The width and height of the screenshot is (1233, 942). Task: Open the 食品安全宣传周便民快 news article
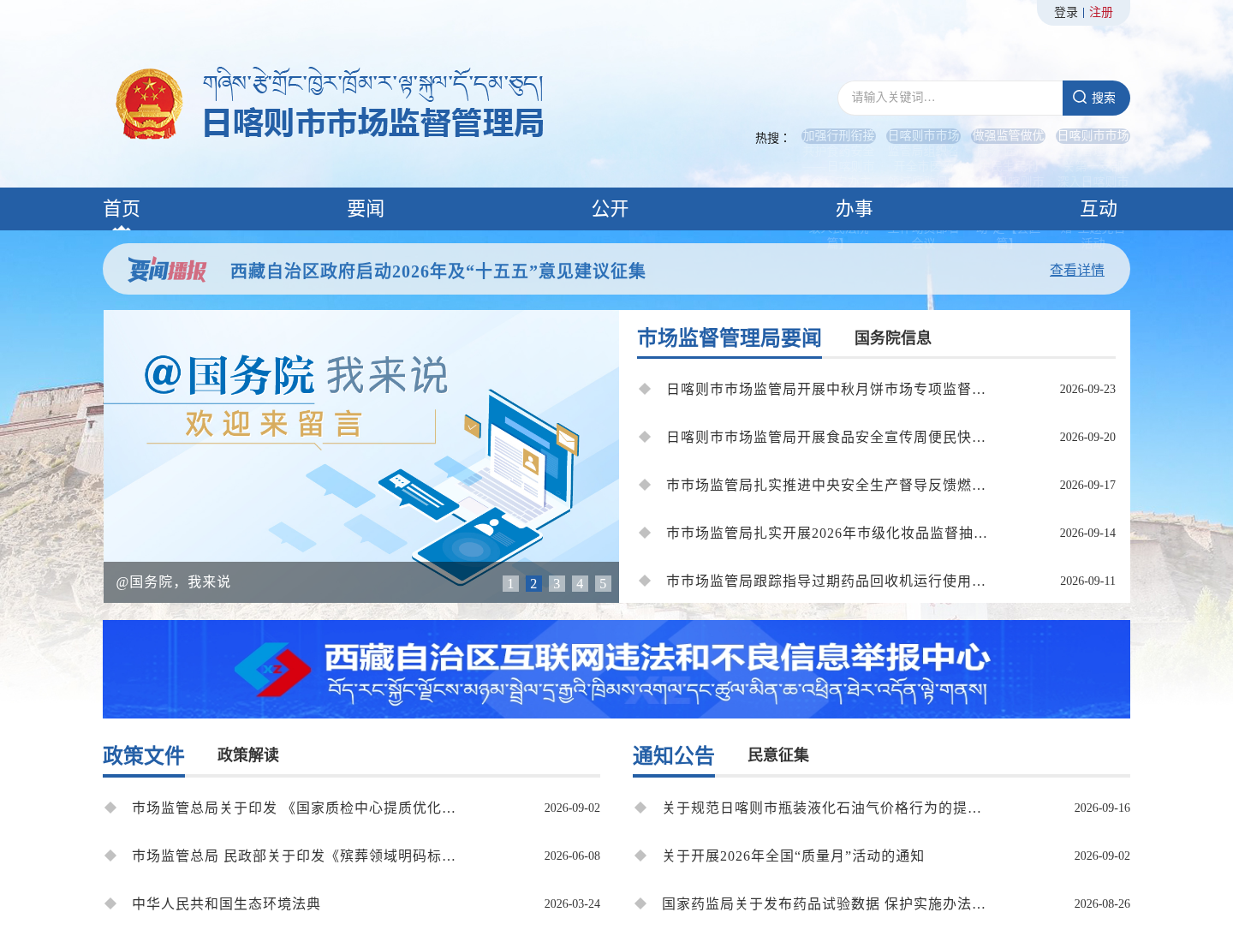pos(826,437)
